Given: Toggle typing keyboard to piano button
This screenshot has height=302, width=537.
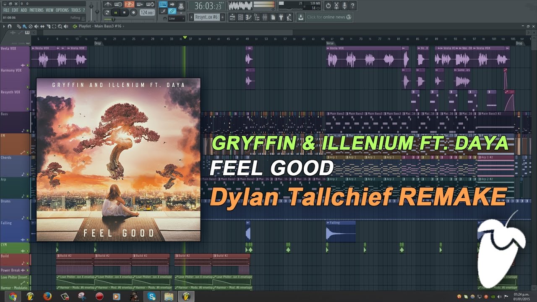Looking at the screenshot, I should point(163,4).
